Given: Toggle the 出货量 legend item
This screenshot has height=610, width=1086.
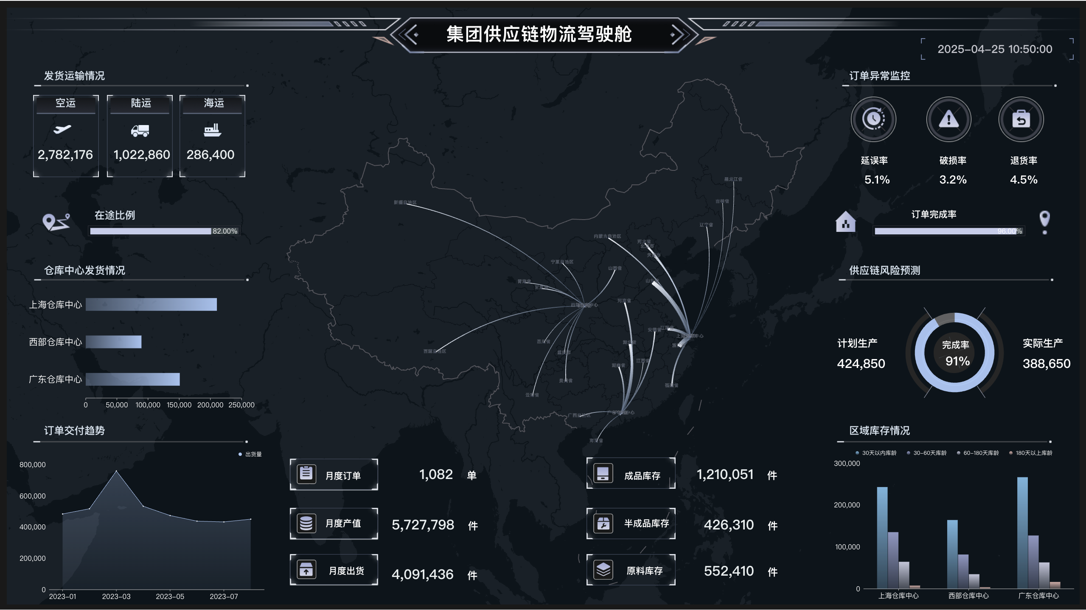Looking at the screenshot, I should pos(250,454).
